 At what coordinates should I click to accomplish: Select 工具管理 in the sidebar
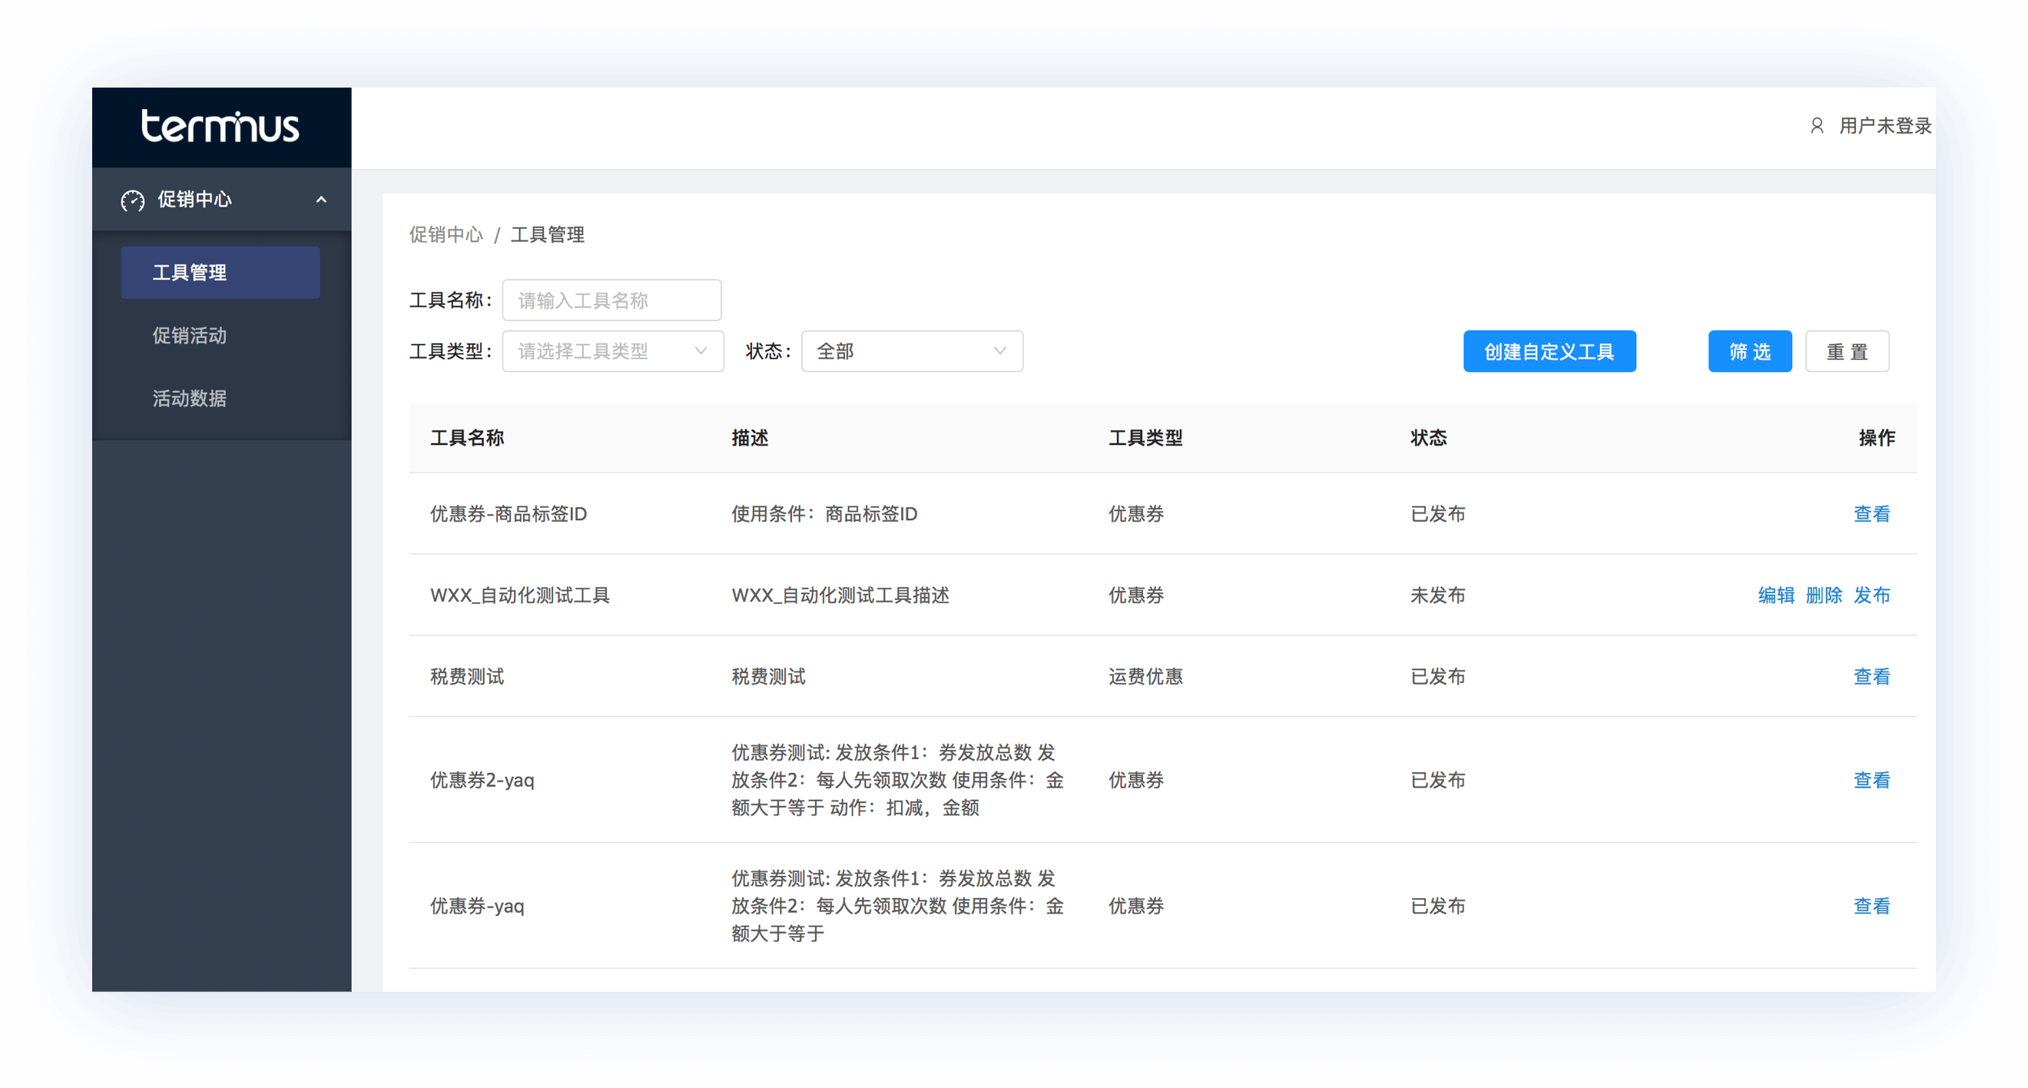coord(220,273)
